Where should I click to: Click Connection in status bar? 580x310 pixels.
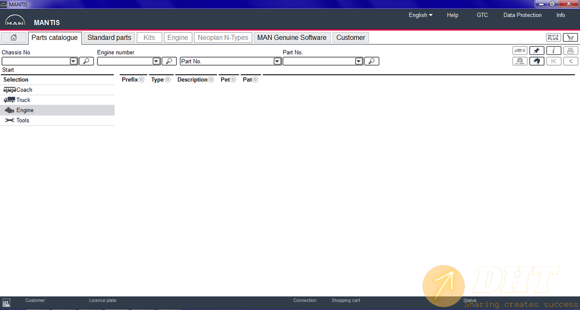(x=305, y=300)
